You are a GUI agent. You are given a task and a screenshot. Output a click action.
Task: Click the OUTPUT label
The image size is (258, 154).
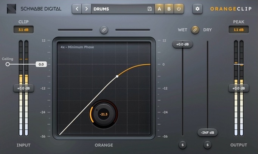pyautogui.click(x=239, y=145)
